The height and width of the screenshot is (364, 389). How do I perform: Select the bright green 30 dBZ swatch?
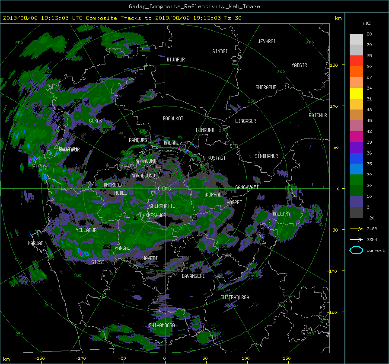[356, 180]
